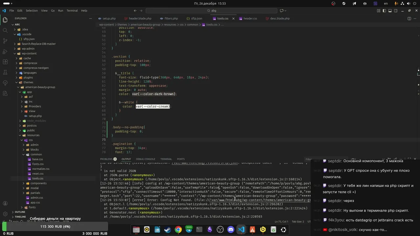Image resolution: width=420 pixels, height=236 pixels.
Task: Click the date and time clock
Action: pyautogui.click(x=210, y=3)
